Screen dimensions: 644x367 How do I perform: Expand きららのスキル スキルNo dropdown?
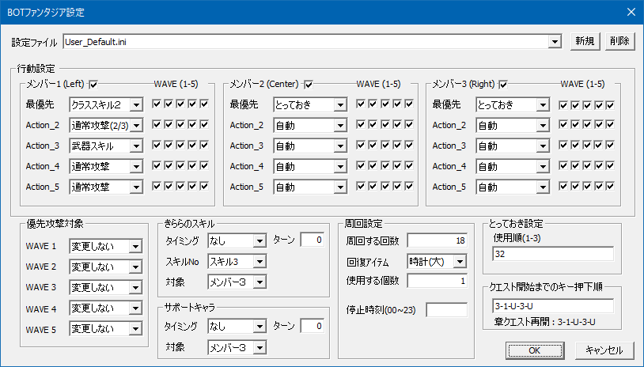[x=259, y=261]
